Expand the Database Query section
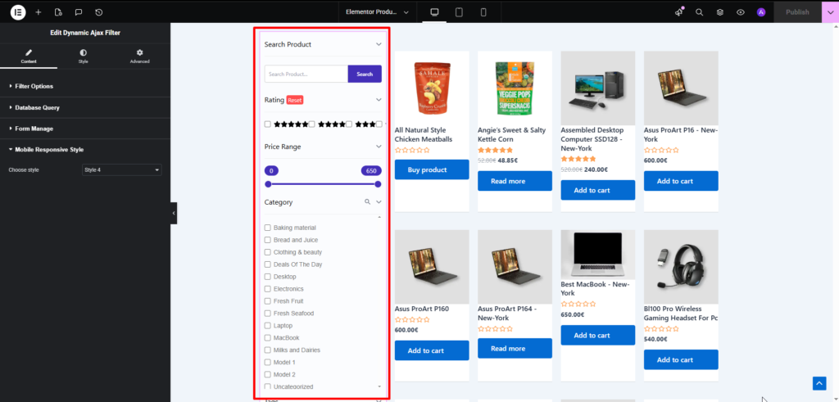 pos(37,107)
